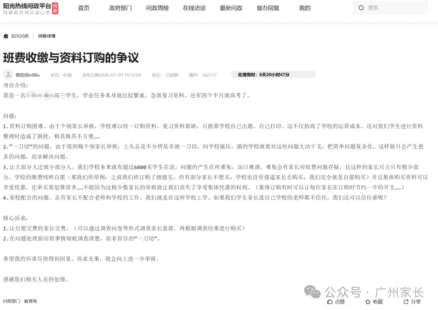The height and width of the screenshot is (310, 438).
Task: Click the red 问政 badge beside logo
Action: coord(55,9)
